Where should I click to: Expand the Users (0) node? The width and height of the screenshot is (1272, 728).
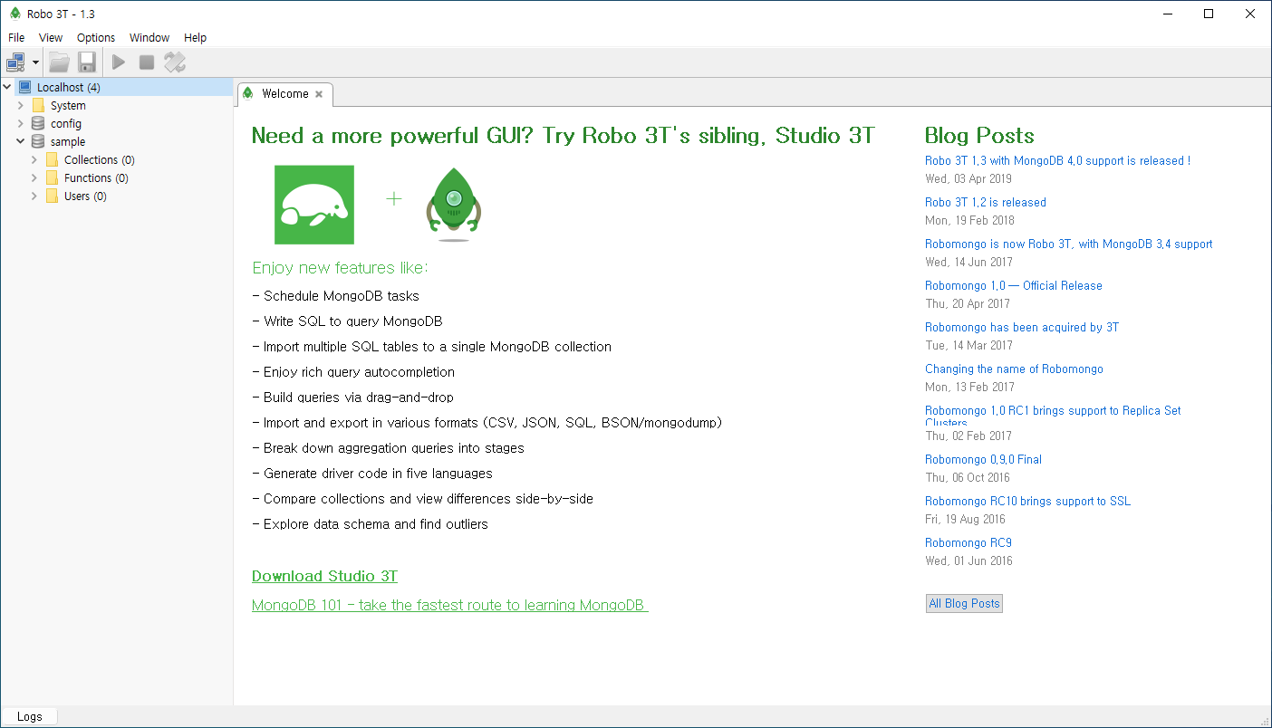pyautogui.click(x=34, y=196)
